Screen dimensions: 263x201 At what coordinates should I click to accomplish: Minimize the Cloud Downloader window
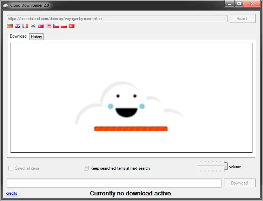[229, 4]
